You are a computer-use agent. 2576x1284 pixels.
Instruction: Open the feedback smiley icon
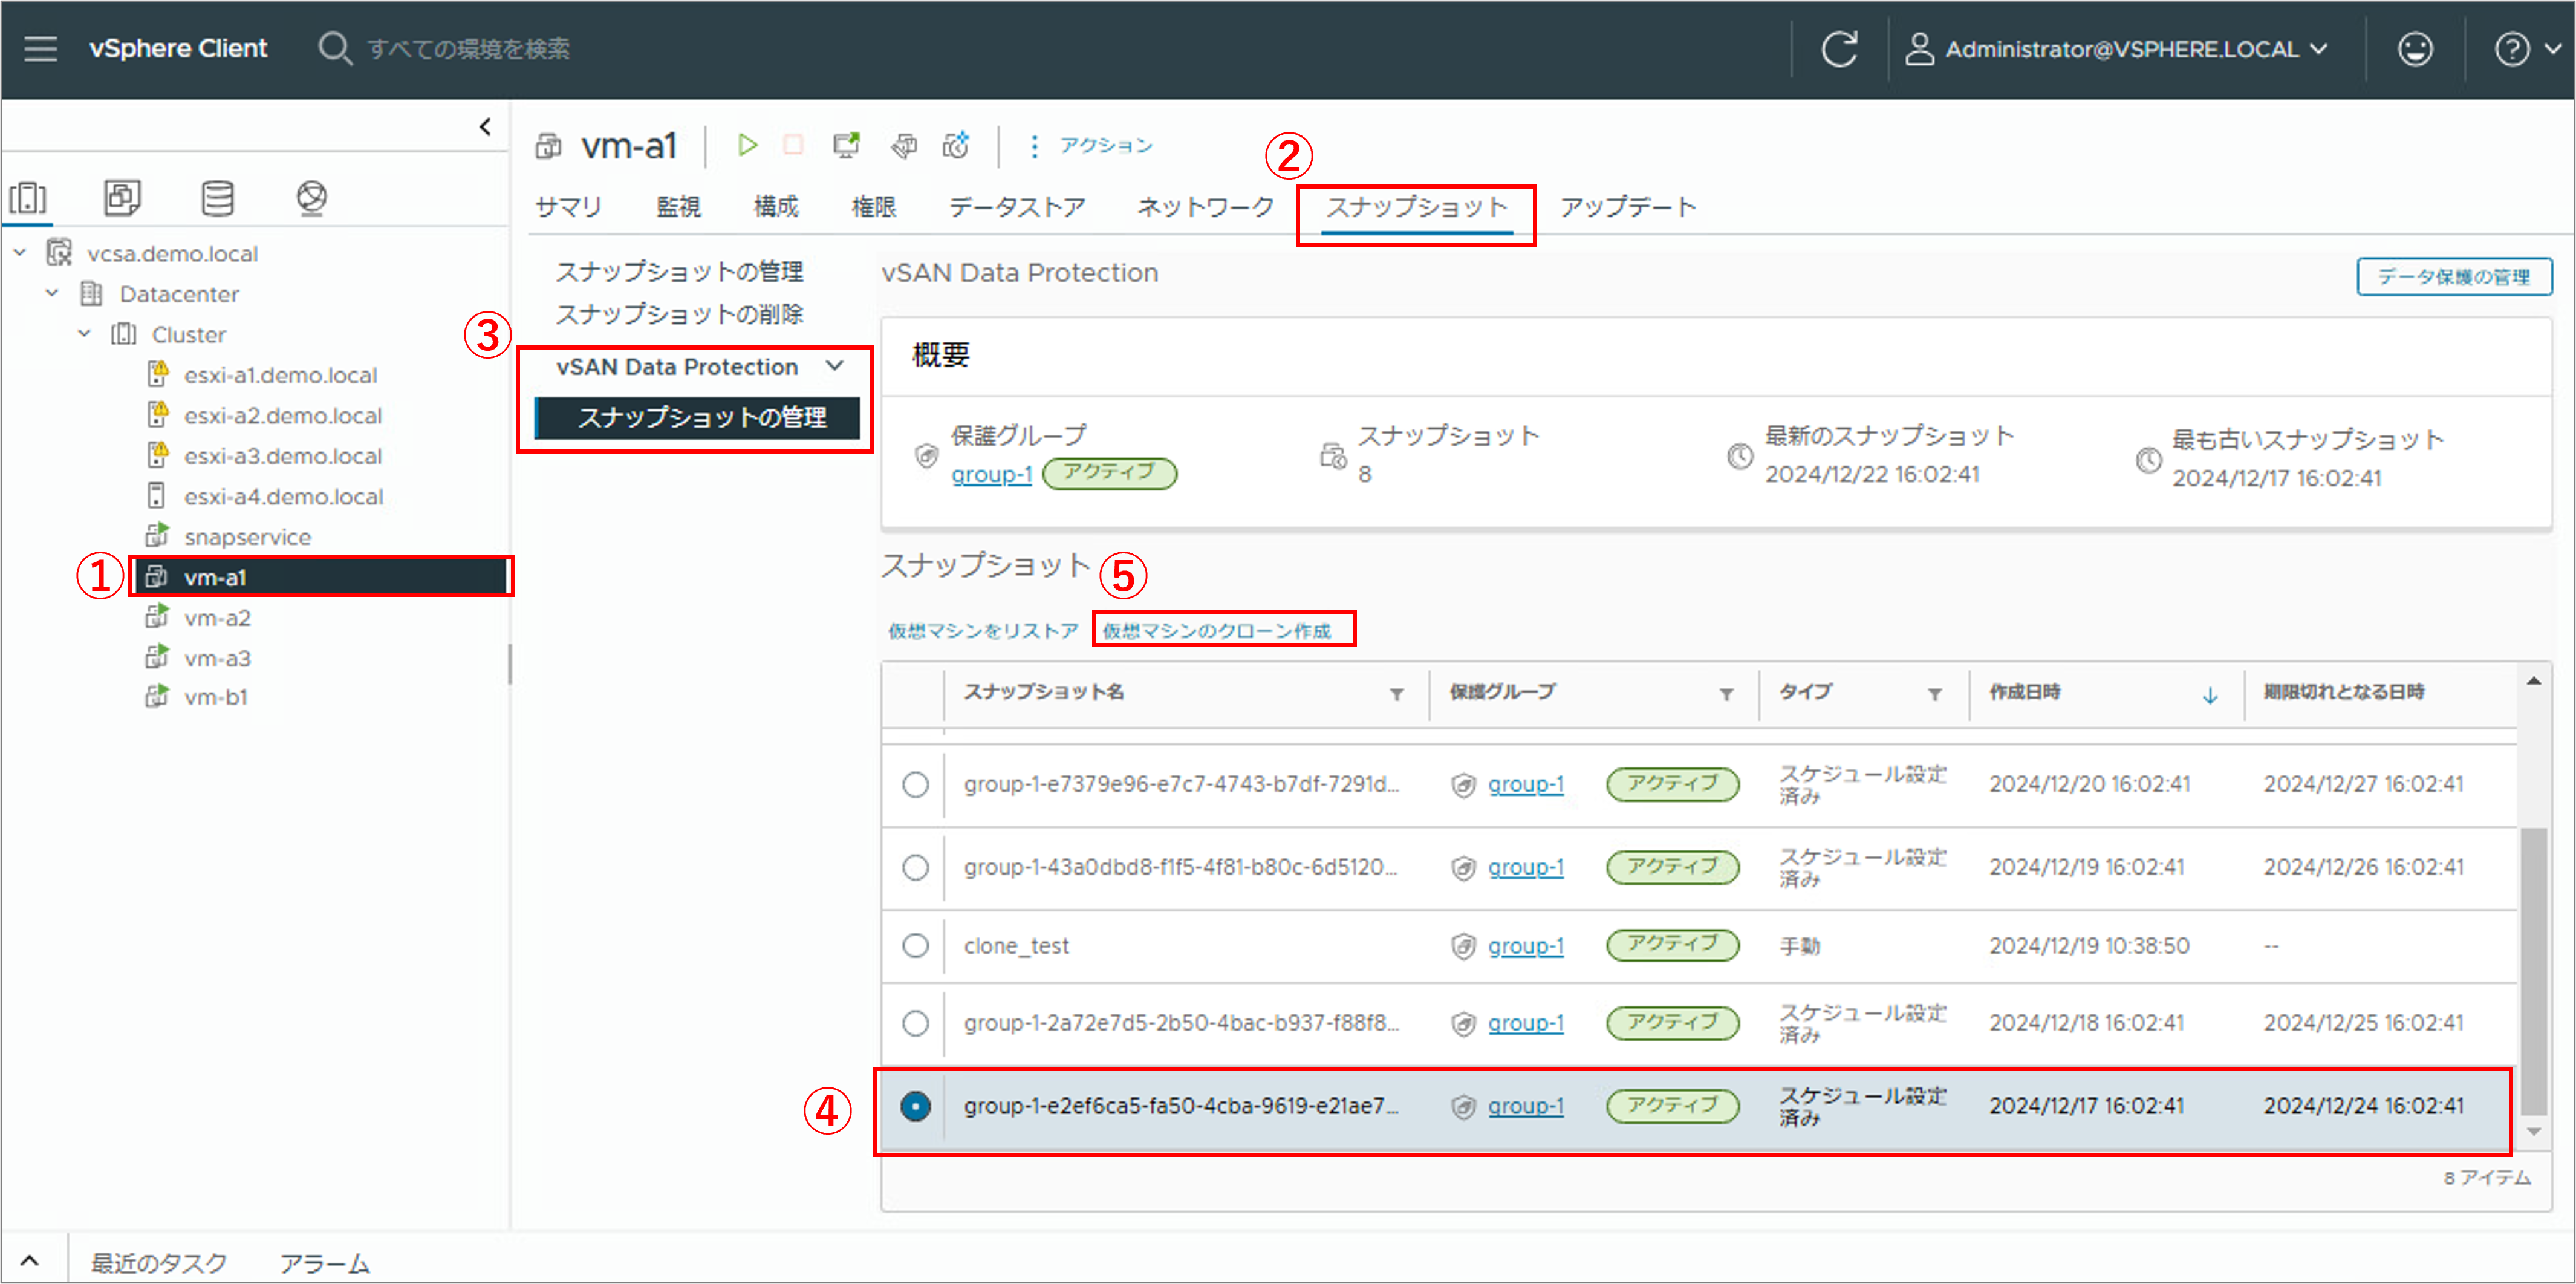[2415, 48]
